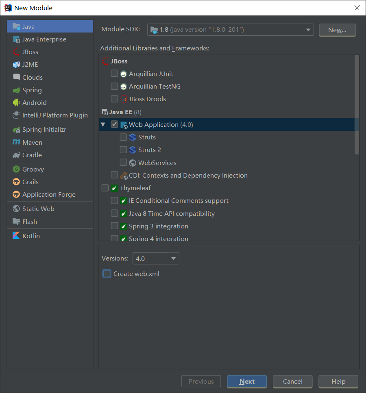This screenshot has height=393, width=366.
Task: Click the Previous button
Action: (x=201, y=382)
